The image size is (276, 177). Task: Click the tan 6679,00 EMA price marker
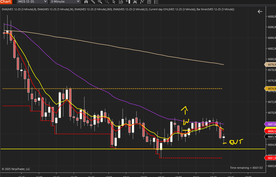pyautogui.click(x=270, y=65)
